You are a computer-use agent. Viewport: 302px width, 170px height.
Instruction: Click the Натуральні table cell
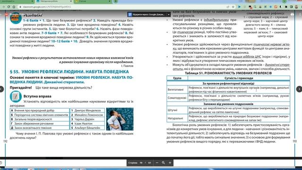(x=177, y=118)
